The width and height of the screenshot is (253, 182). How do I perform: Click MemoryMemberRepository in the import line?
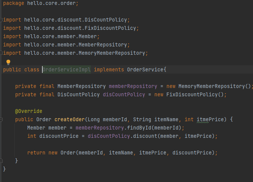112,53
